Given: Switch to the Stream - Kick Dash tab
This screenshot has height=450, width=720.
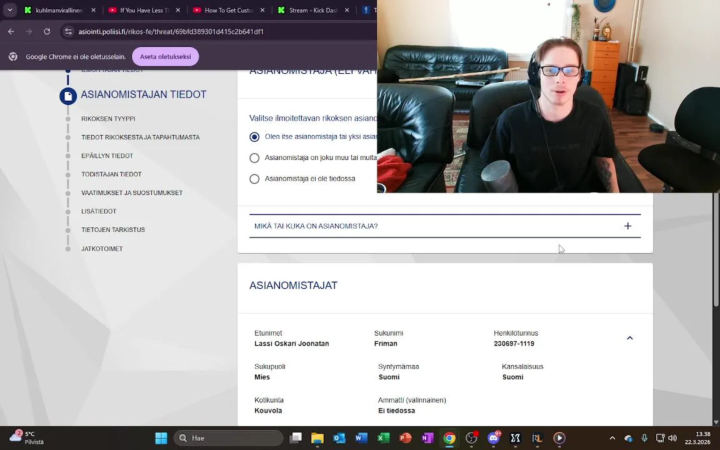Looking at the screenshot, I should (x=313, y=10).
